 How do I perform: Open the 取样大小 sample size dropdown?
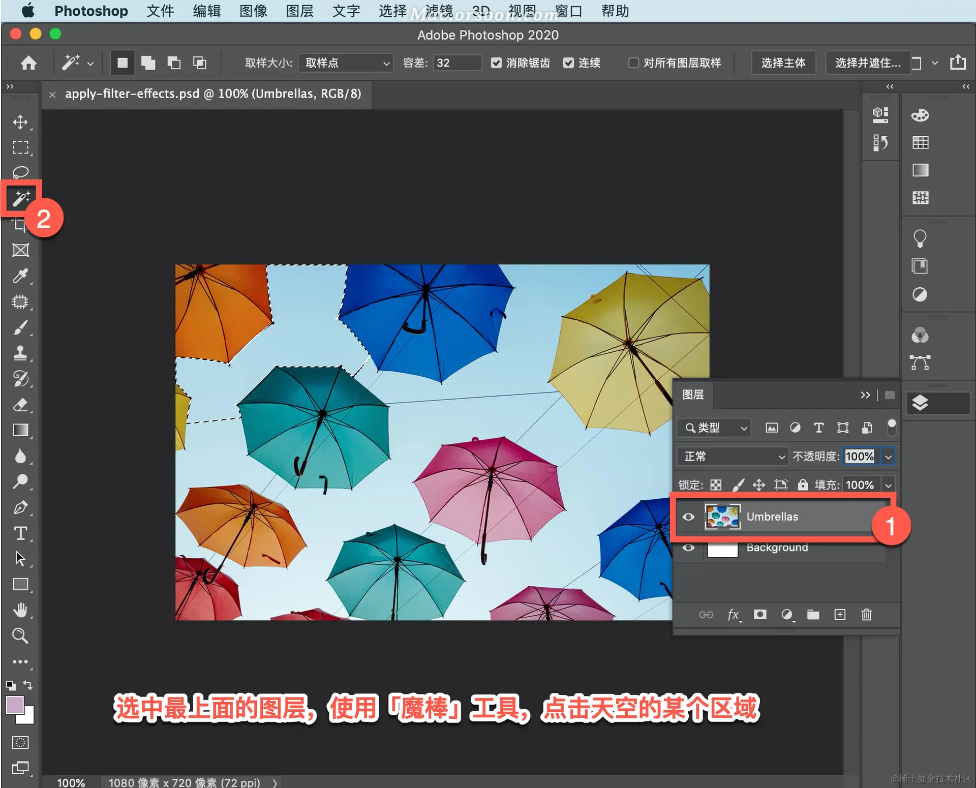tap(346, 63)
